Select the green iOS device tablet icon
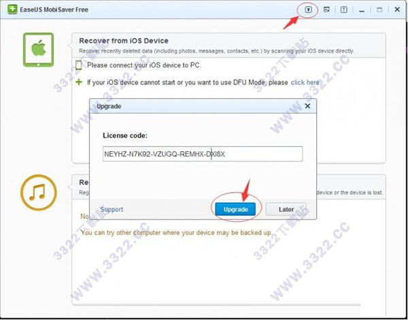This screenshot has height=320, width=408. (39, 50)
